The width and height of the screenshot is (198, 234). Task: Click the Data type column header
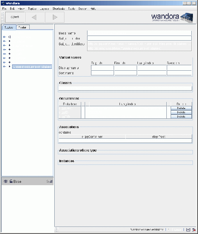coord(70,104)
